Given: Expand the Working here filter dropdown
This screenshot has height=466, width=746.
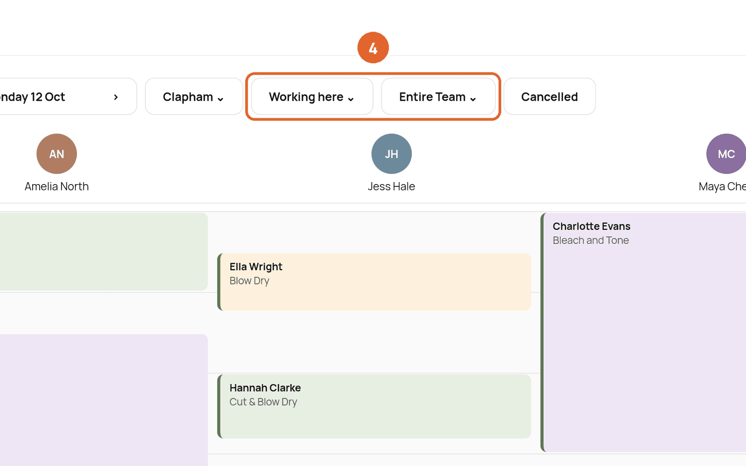Looking at the screenshot, I should (312, 96).
